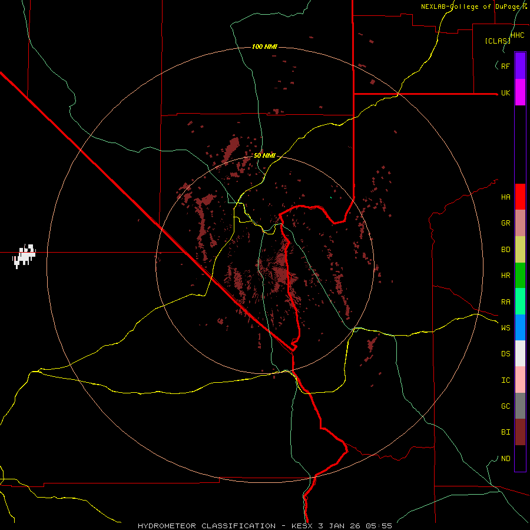Viewport: 530px width, 530px height.
Task: Select the "DS" legend label
Action: [505, 354]
